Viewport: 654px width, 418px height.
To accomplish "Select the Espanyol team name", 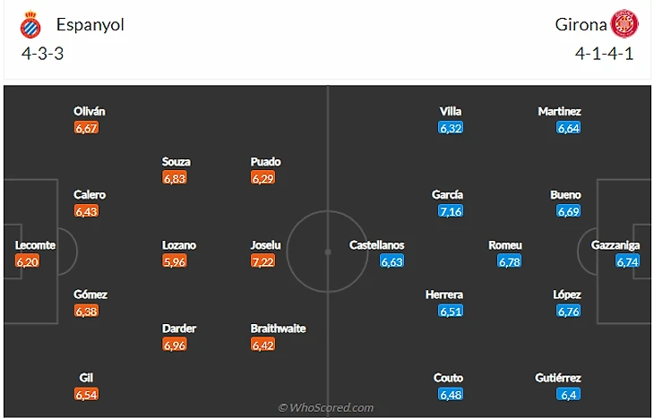I will (x=90, y=25).
